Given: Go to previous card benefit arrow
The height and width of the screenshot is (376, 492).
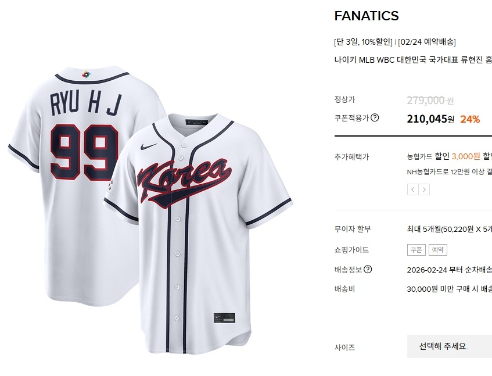Looking at the screenshot, I should click(413, 189).
